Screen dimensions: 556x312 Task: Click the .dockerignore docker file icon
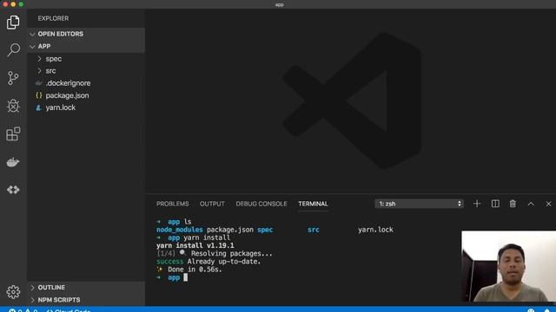tap(38, 83)
